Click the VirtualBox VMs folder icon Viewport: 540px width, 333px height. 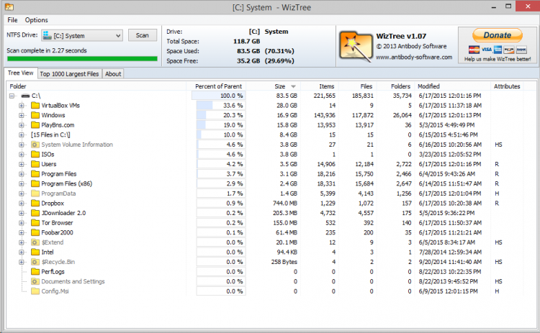tap(35, 105)
